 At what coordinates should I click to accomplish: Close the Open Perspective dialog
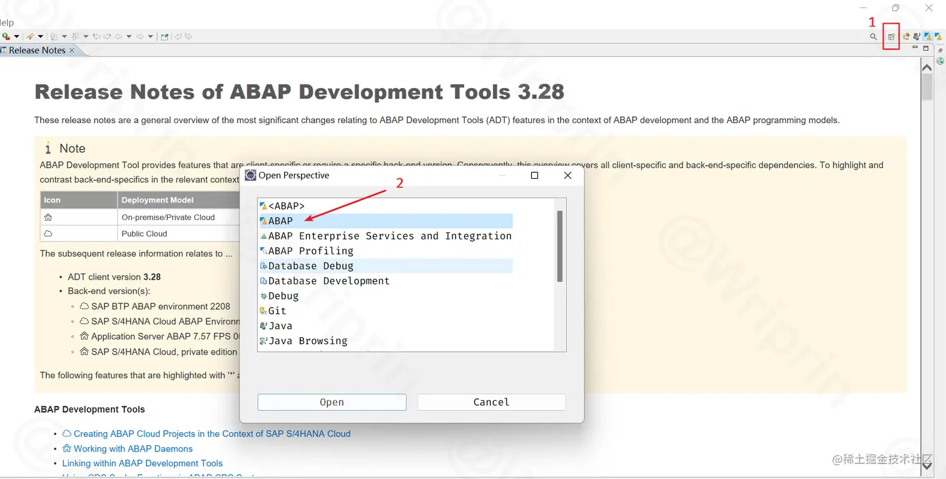tap(567, 176)
